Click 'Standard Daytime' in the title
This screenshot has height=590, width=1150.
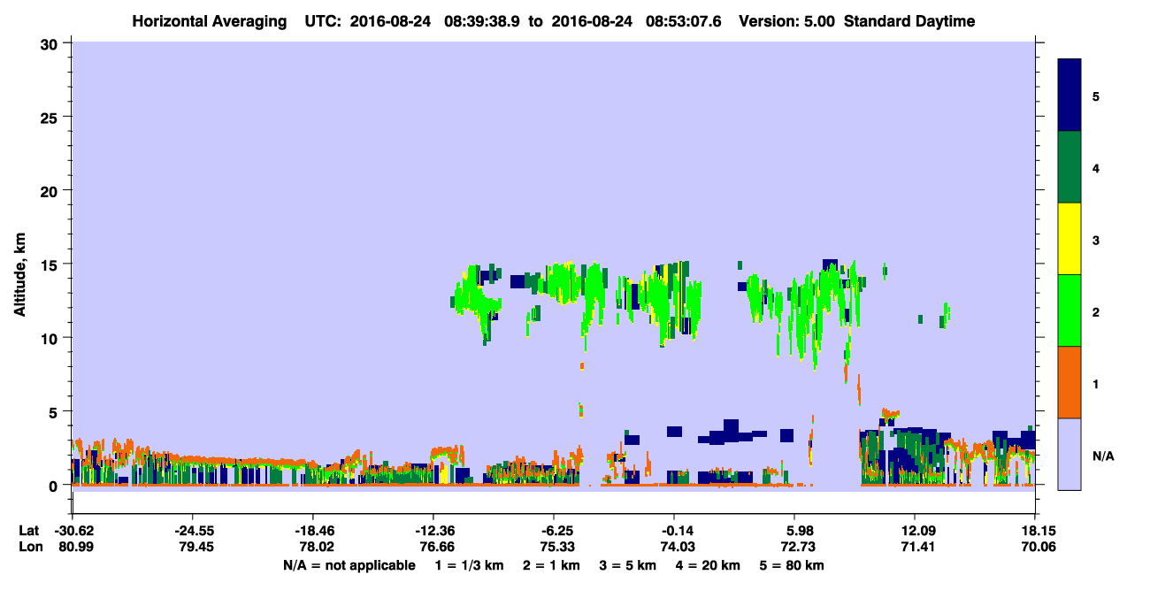[x=909, y=21]
